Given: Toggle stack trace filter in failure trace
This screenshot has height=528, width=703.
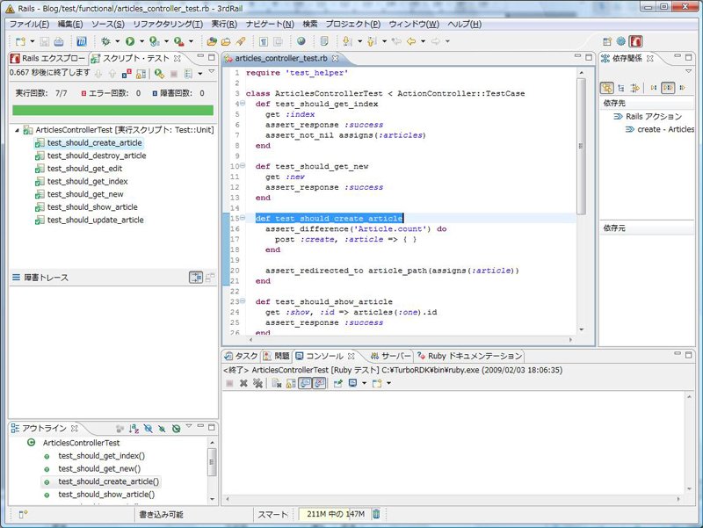Looking at the screenshot, I should tap(196, 278).
